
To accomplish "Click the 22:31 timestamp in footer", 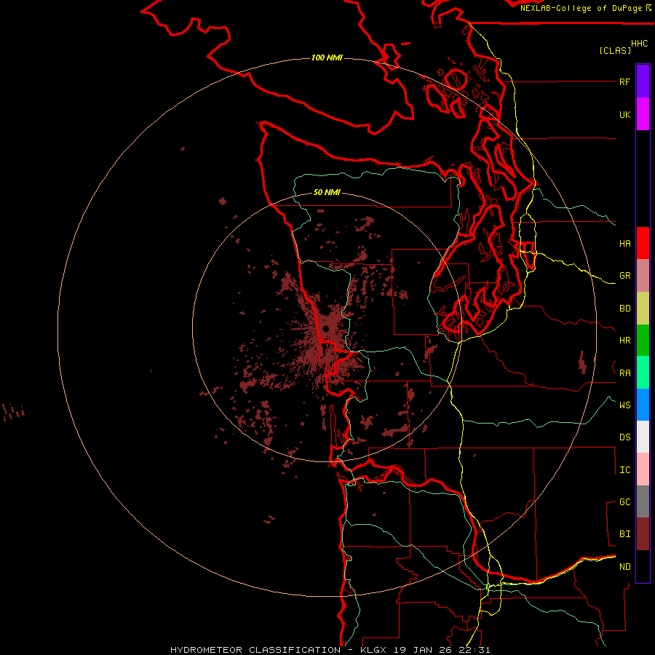I will point(475,650).
